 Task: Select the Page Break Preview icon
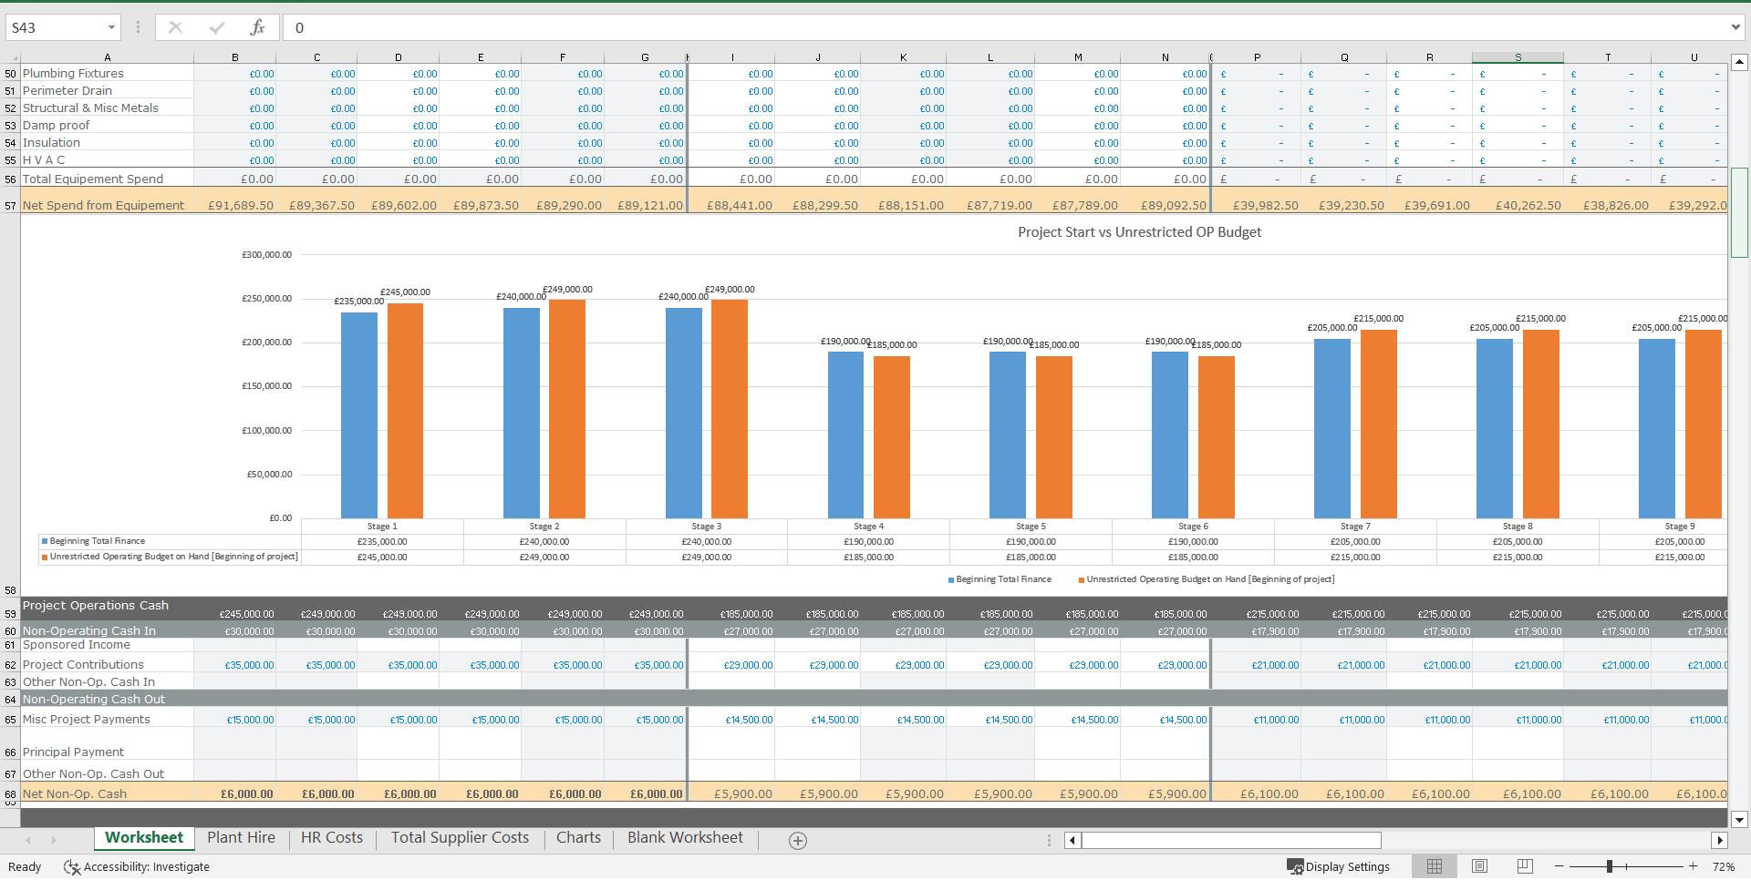point(1523,866)
